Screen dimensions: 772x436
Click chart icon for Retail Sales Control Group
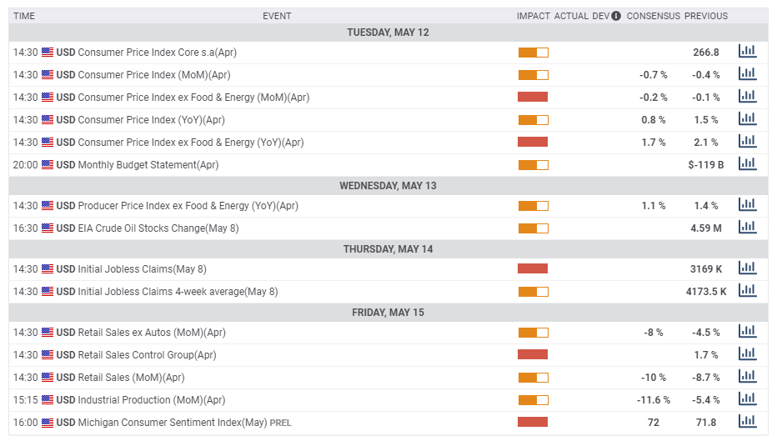[x=747, y=353]
